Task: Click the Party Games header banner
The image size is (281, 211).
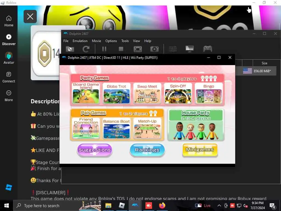Action: (147, 78)
